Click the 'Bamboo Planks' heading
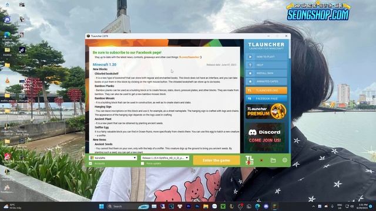 point(105,86)
